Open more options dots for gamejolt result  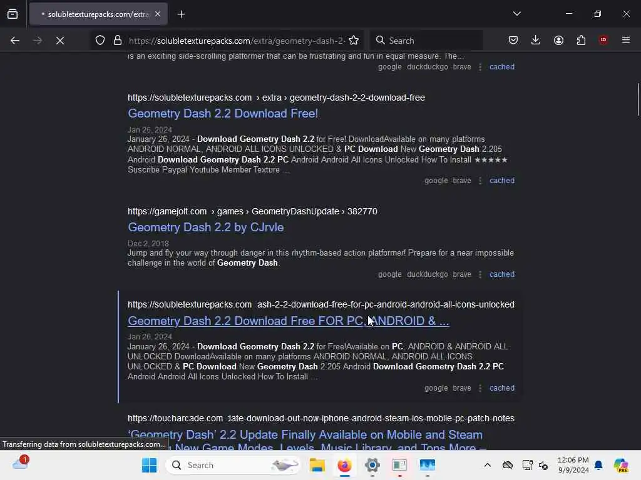pos(480,274)
